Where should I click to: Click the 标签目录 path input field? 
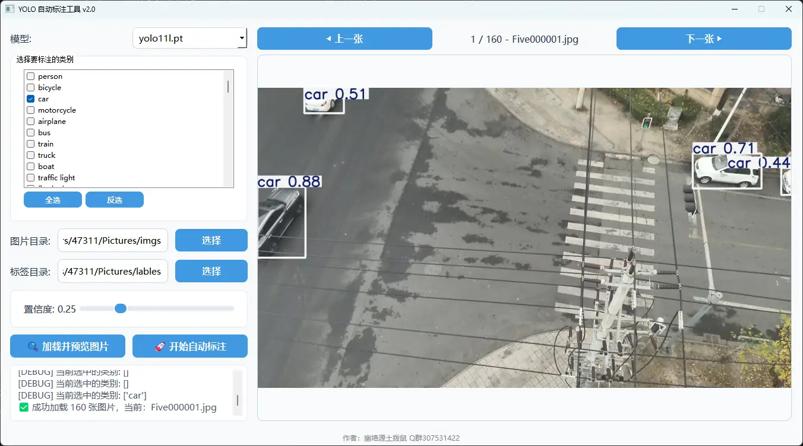click(x=113, y=271)
